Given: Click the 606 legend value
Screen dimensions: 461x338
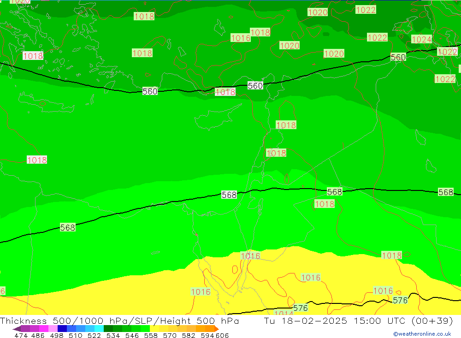Looking at the screenshot, I should coord(222,335).
